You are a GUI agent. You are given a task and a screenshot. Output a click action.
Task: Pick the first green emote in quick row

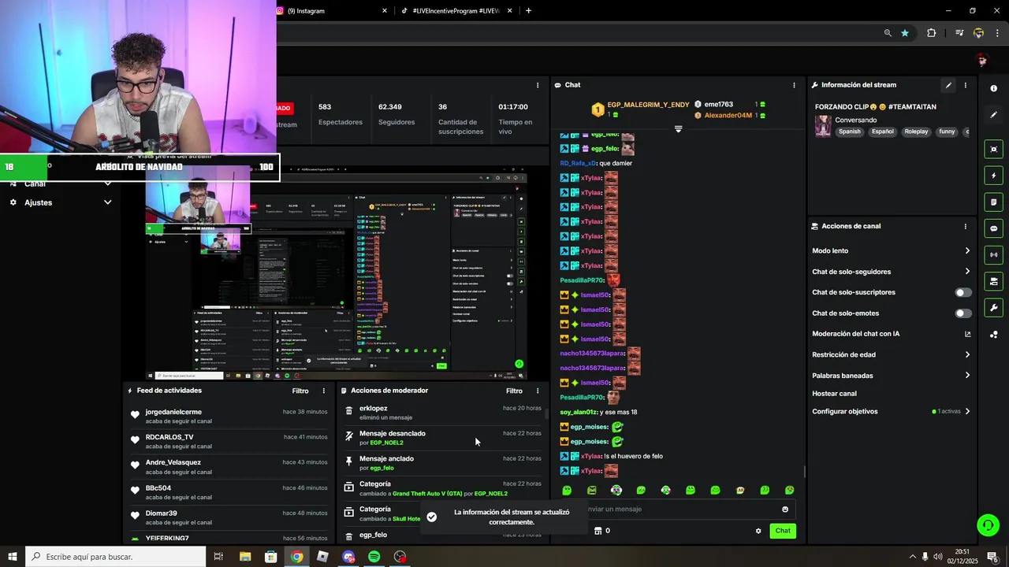(567, 490)
